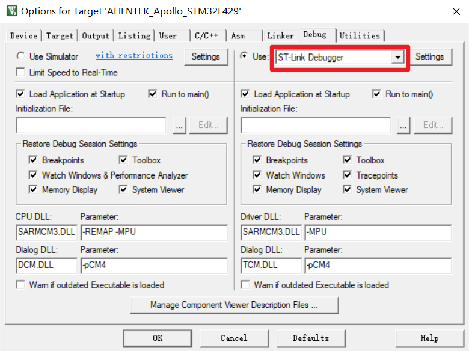The height and width of the screenshot is (351, 469).
Task: Select the Use Simulator radio button
Action: click(20, 56)
